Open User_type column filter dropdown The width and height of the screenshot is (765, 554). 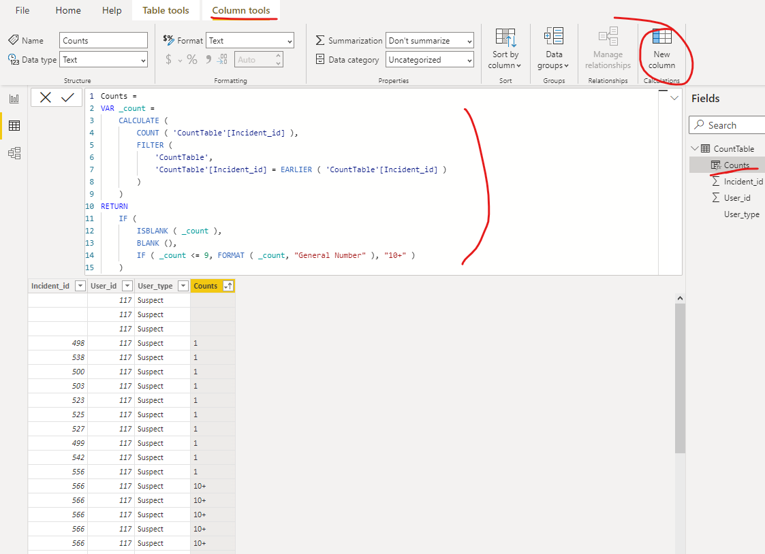click(183, 286)
